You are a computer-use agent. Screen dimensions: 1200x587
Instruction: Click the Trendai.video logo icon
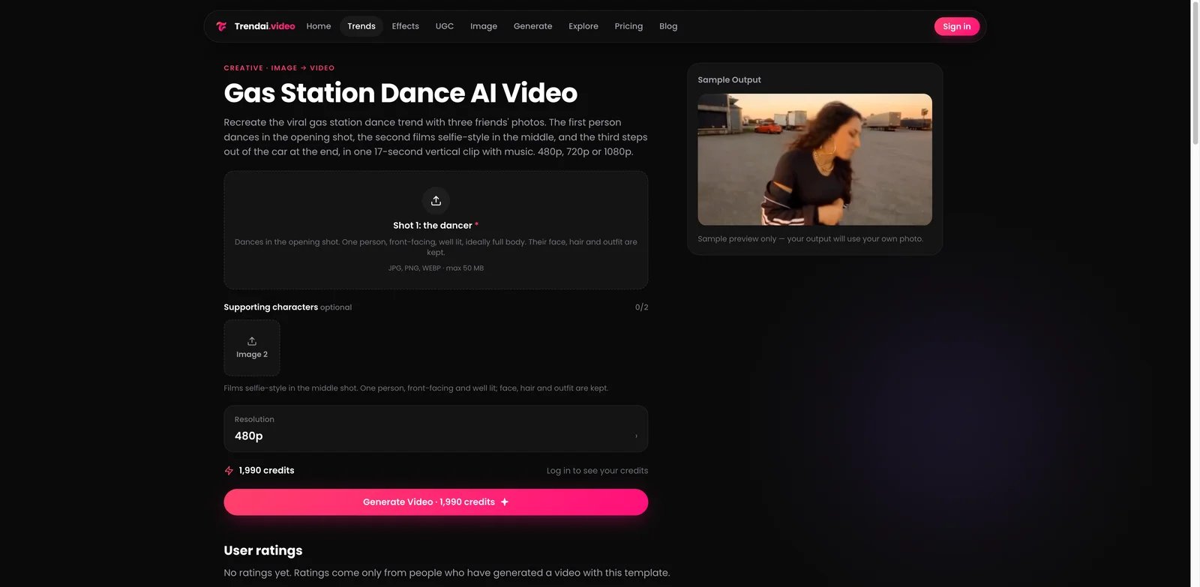point(221,26)
